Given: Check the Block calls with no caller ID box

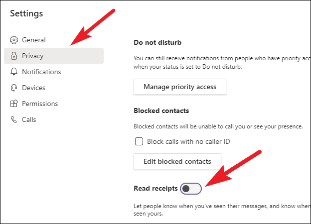Looking at the screenshot, I should 139,141.
